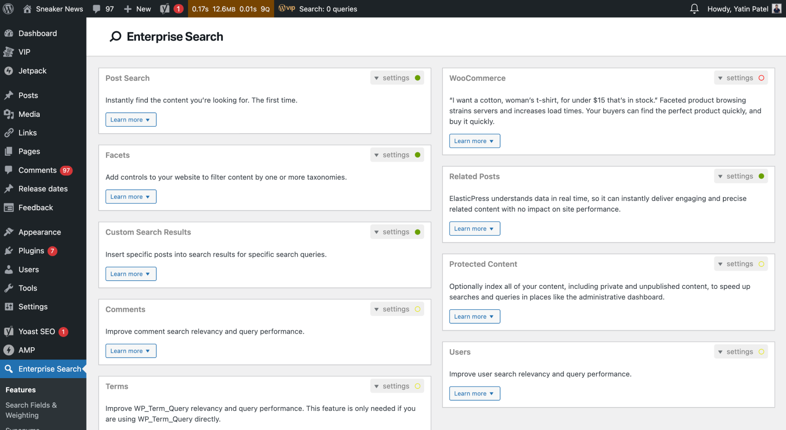Open the Plugins menu in sidebar
The image size is (786, 430).
click(x=31, y=251)
